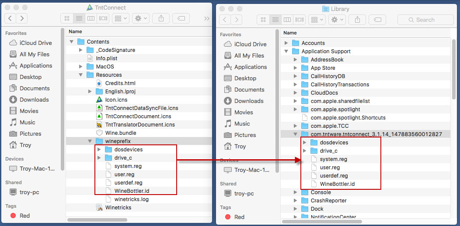This screenshot has width=460, height=226.
Task: Open Troy home folder in TntConnect sidebar
Action: click(x=20, y=145)
